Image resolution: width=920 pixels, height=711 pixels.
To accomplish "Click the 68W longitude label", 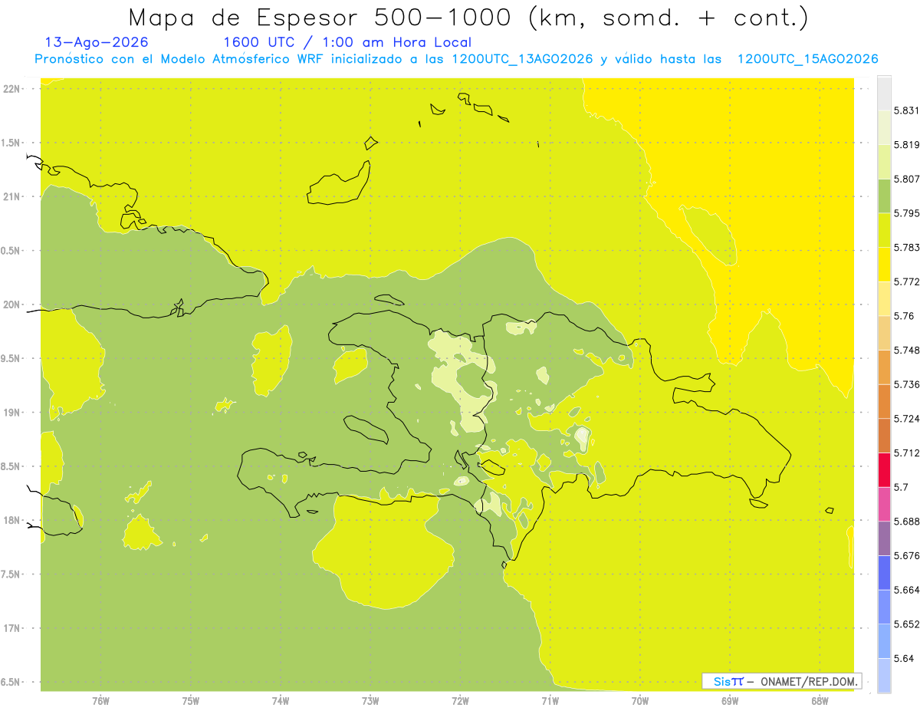I will coord(820,700).
